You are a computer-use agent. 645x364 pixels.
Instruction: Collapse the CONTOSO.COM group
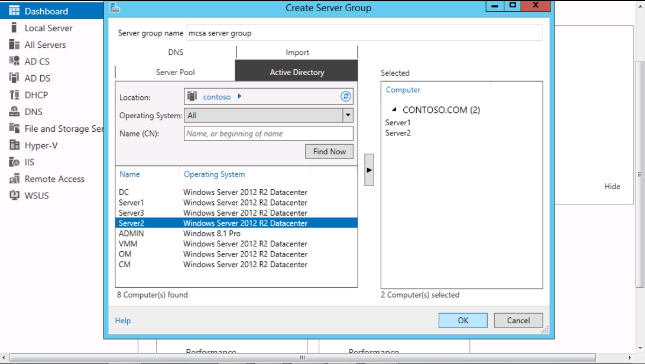coord(394,109)
